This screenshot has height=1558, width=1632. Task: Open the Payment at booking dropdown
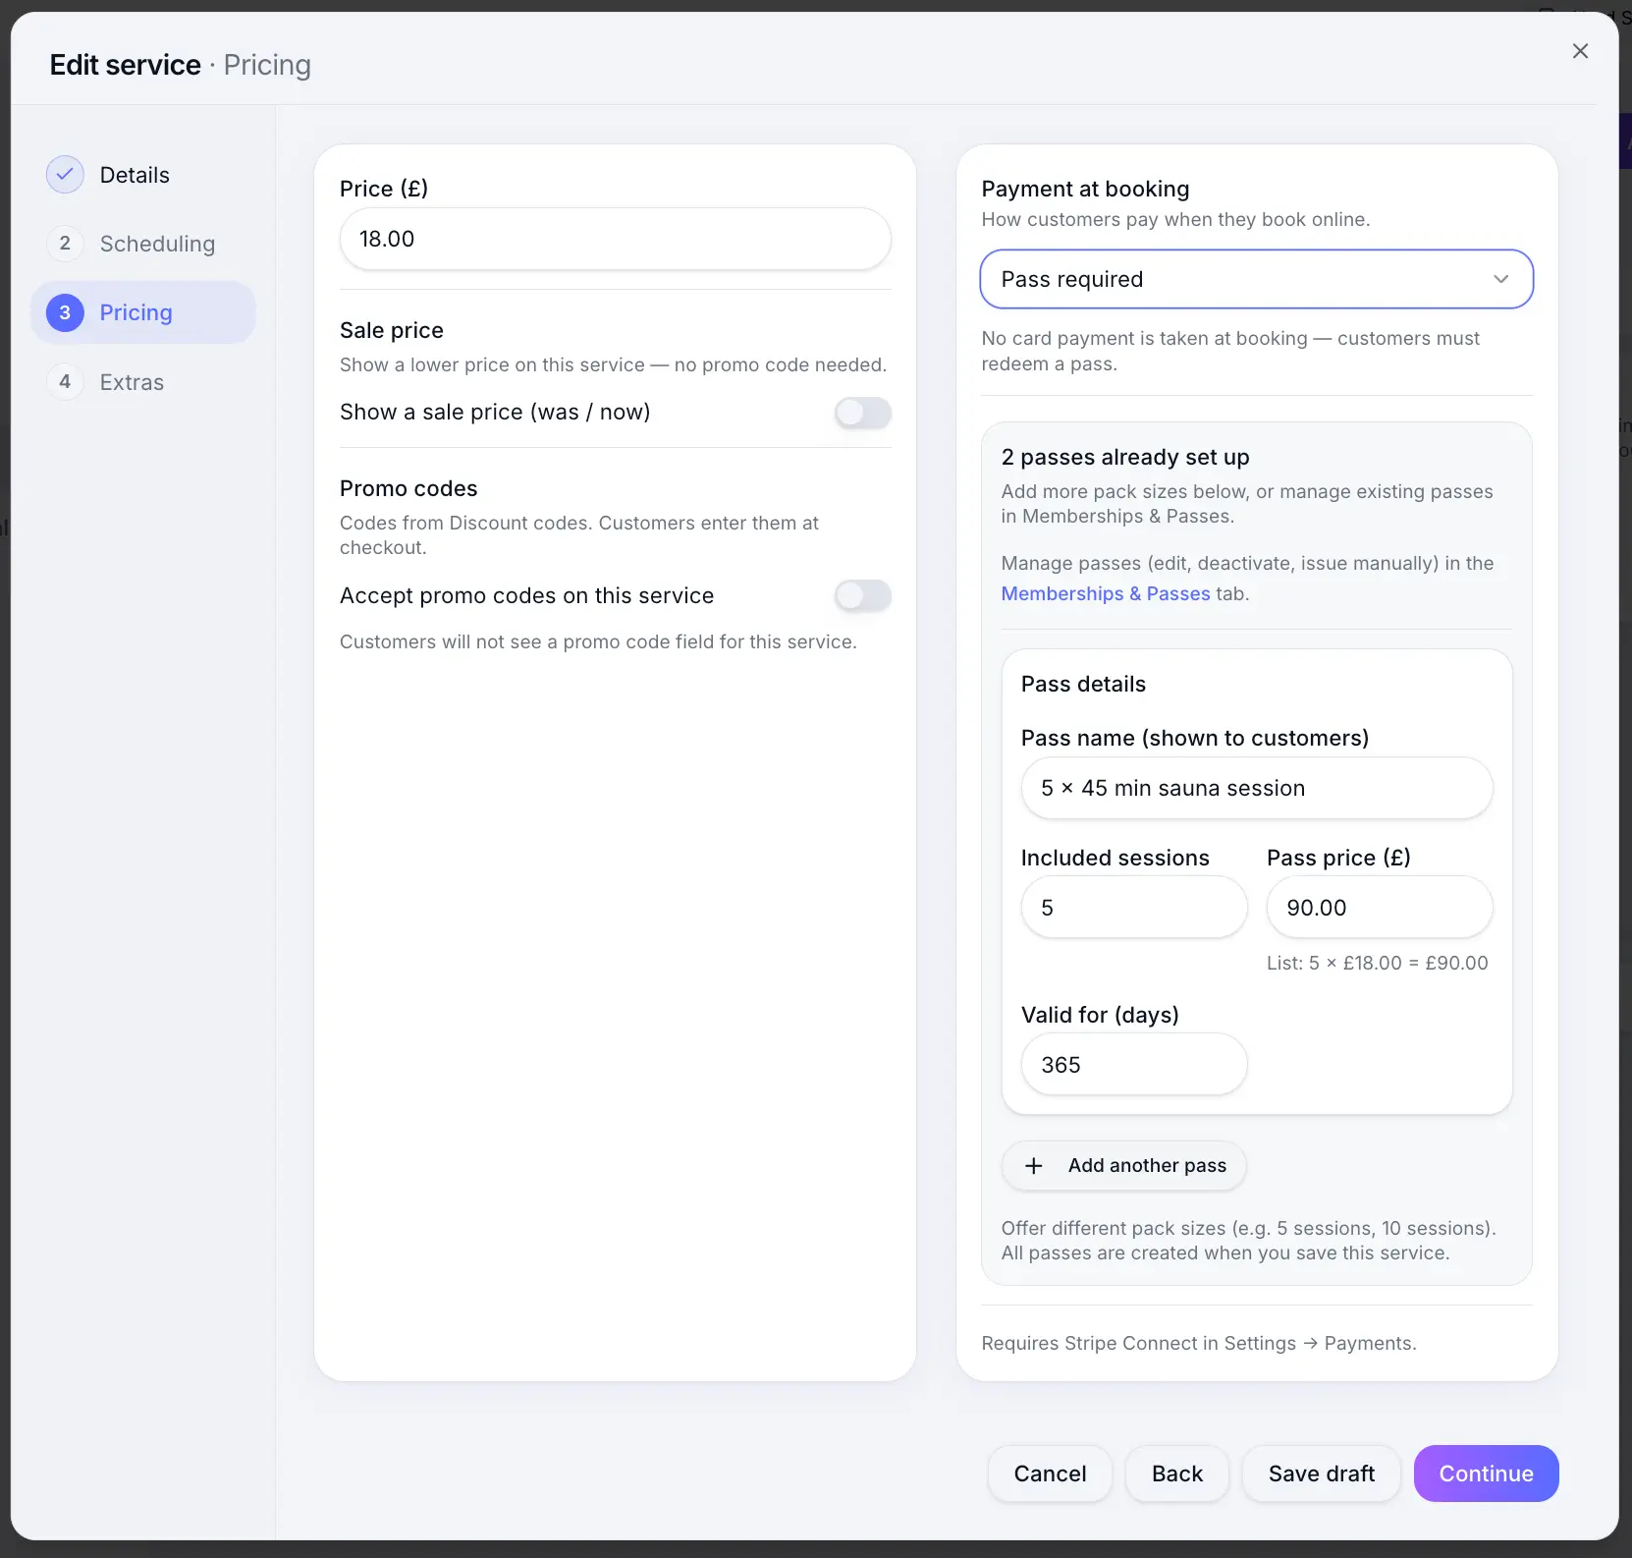tap(1257, 279)
